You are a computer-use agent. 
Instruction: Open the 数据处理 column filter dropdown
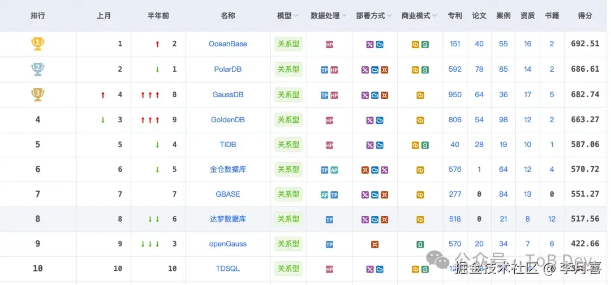point(344,16)
